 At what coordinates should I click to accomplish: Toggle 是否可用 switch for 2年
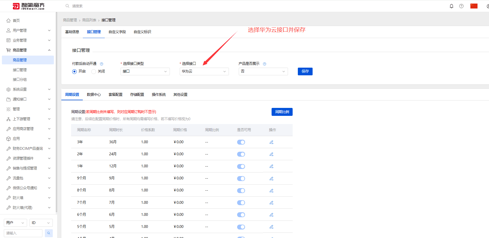click(x=241, y=154)
